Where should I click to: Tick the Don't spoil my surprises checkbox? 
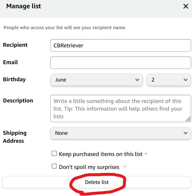[x=54, y=166]
